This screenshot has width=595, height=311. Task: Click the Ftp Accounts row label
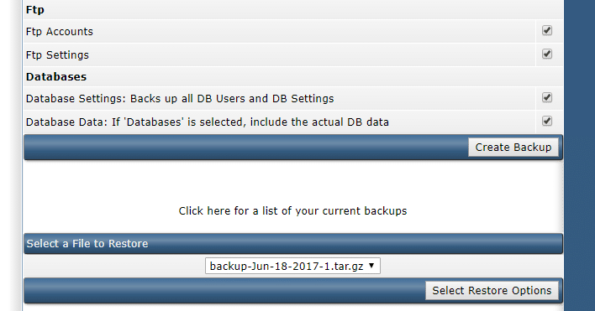pyautogui.click(x=59, y=31)
